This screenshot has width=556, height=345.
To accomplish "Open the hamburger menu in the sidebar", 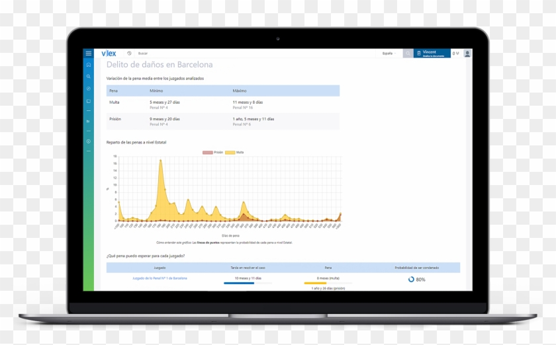I will pos(89,53).
